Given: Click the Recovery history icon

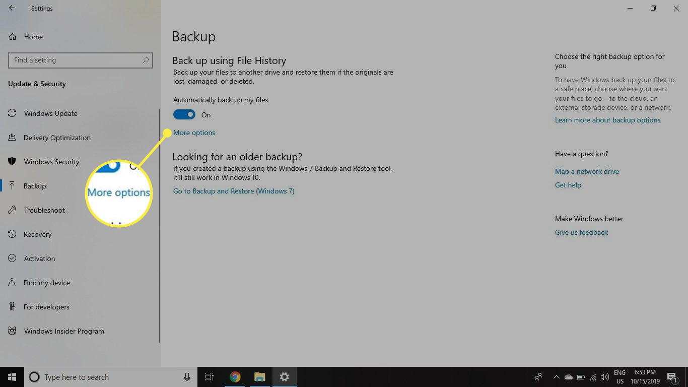Looking at the screenshot, I should 13,234.
